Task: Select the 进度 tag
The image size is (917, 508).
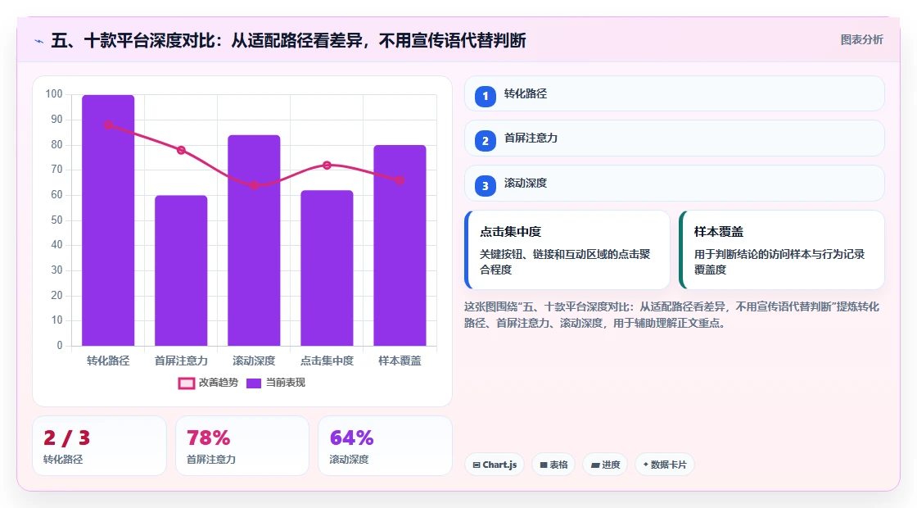Action: pos(605,465)
